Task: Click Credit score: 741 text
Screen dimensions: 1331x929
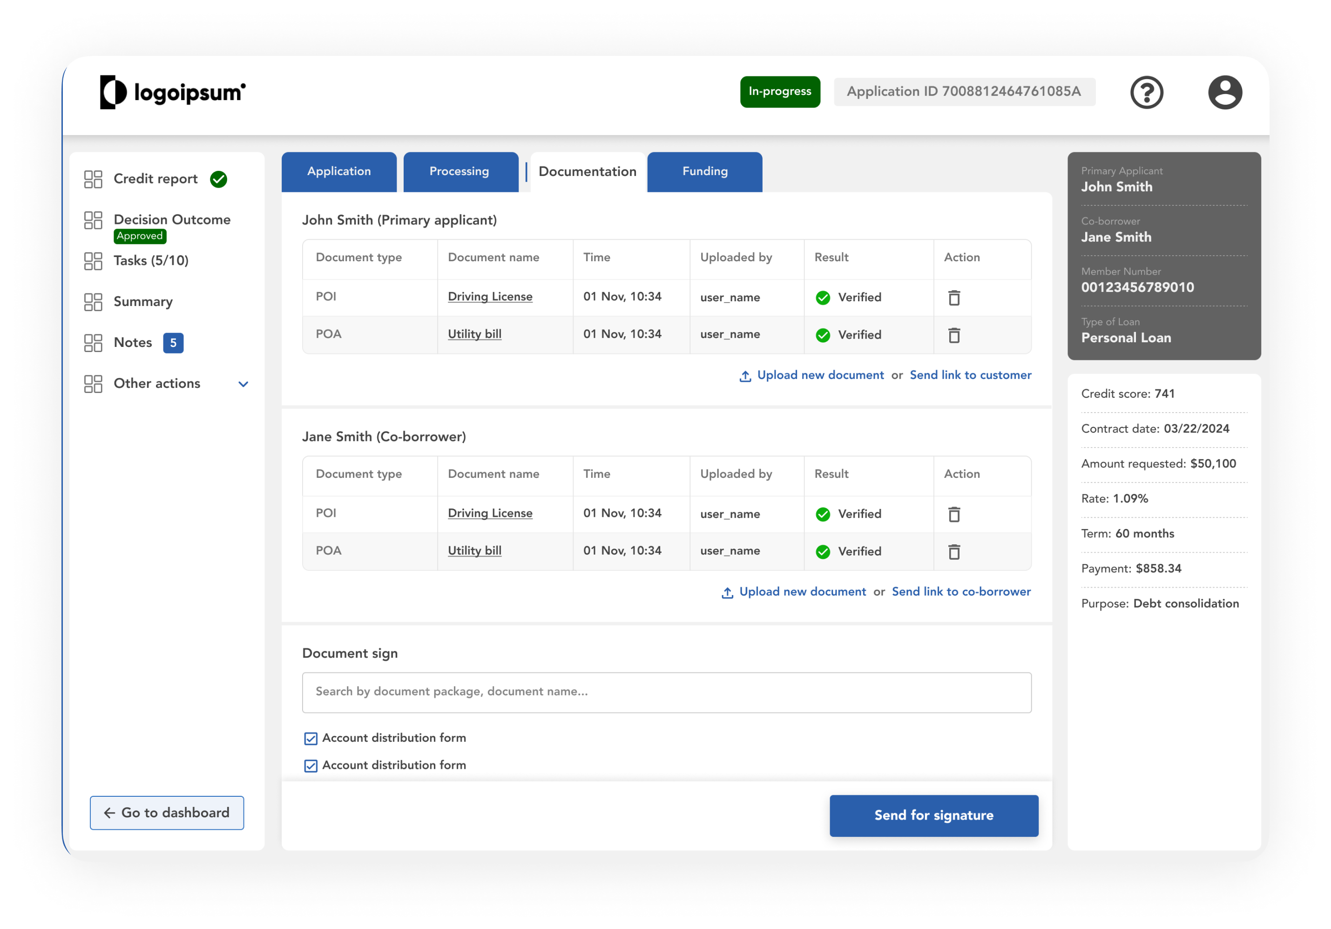Action: coord(1128,394)
